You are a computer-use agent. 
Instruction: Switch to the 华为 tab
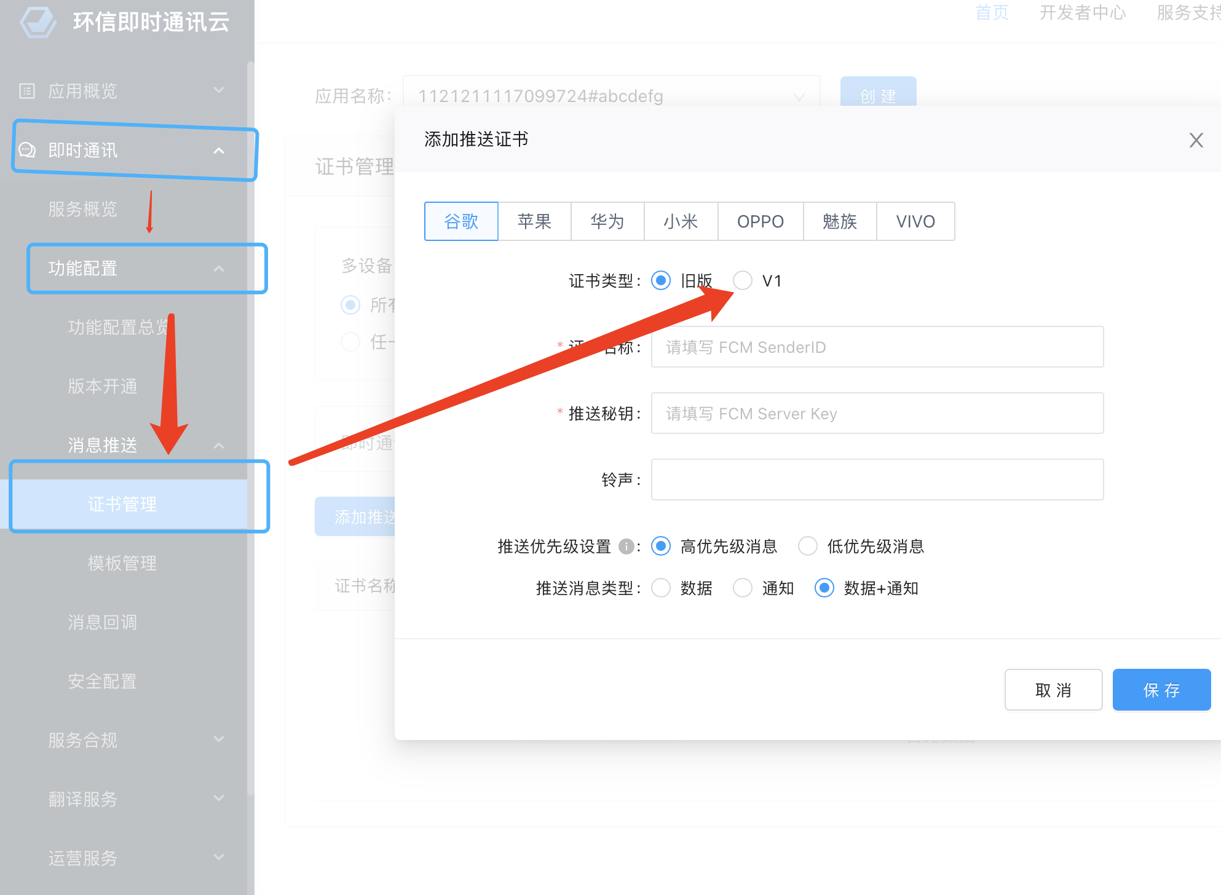(x=607, y=221)
